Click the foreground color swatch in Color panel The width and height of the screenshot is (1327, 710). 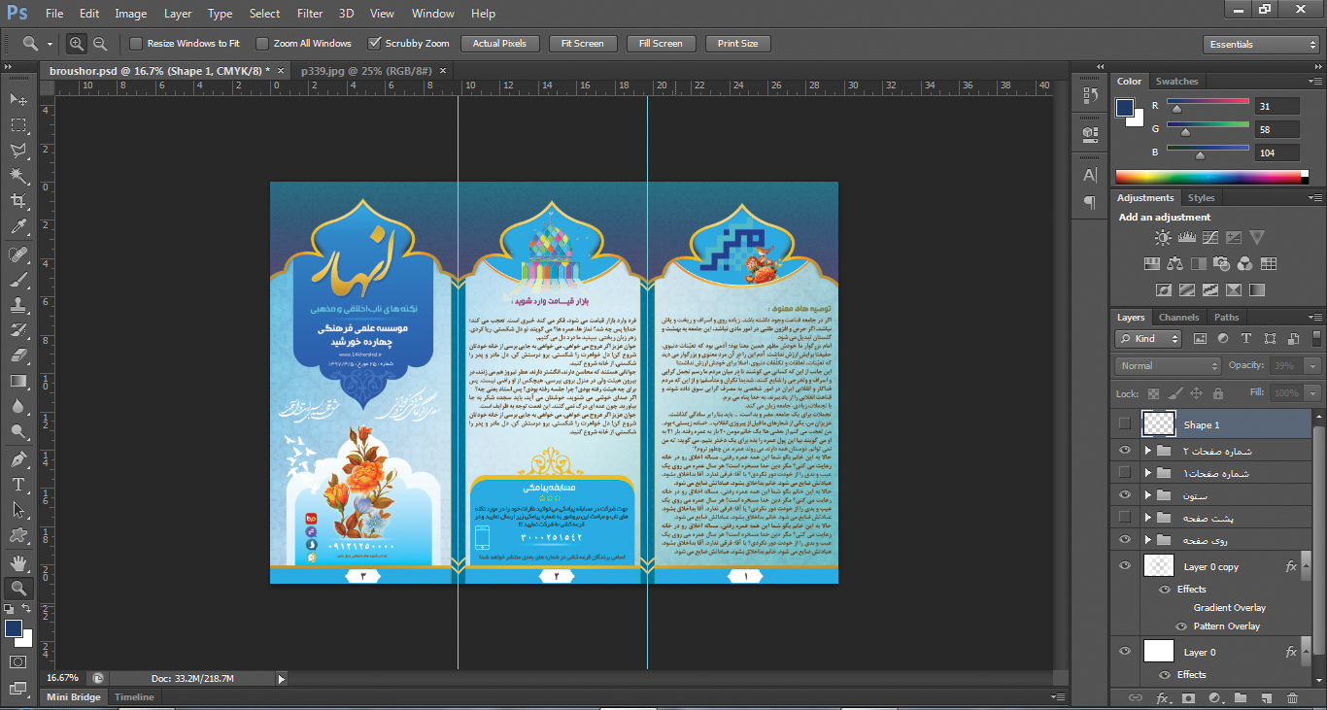tap(1125, 108)
